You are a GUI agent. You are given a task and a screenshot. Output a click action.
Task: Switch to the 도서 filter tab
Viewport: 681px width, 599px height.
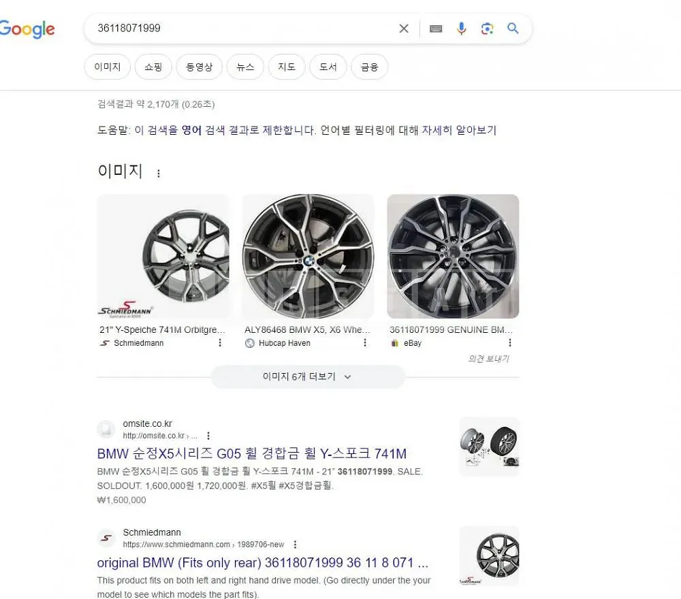328,67
